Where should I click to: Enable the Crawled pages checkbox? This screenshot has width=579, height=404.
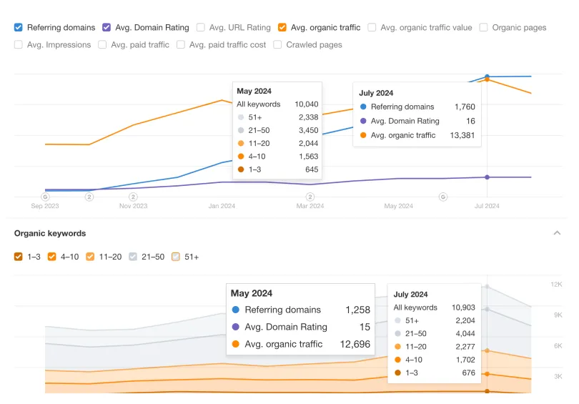277,44
